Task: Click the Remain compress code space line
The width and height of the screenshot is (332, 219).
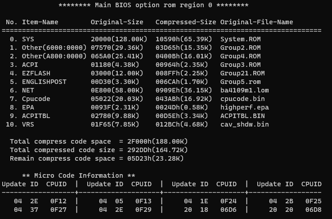Action: (97, 158)
